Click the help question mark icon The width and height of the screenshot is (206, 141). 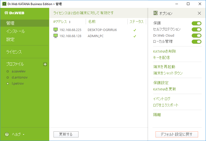pos(7,134)
